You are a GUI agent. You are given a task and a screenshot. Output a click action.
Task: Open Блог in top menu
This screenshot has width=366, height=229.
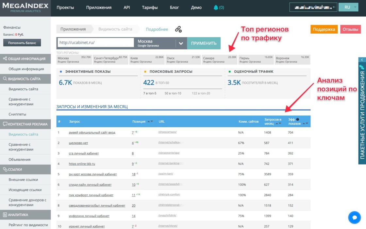coord(175,8)
